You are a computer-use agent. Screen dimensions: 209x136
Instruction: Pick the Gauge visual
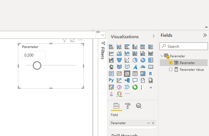point(143,67)
